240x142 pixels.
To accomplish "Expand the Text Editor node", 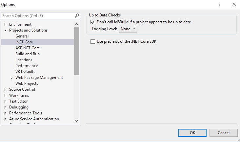I will tap(5, 101).
